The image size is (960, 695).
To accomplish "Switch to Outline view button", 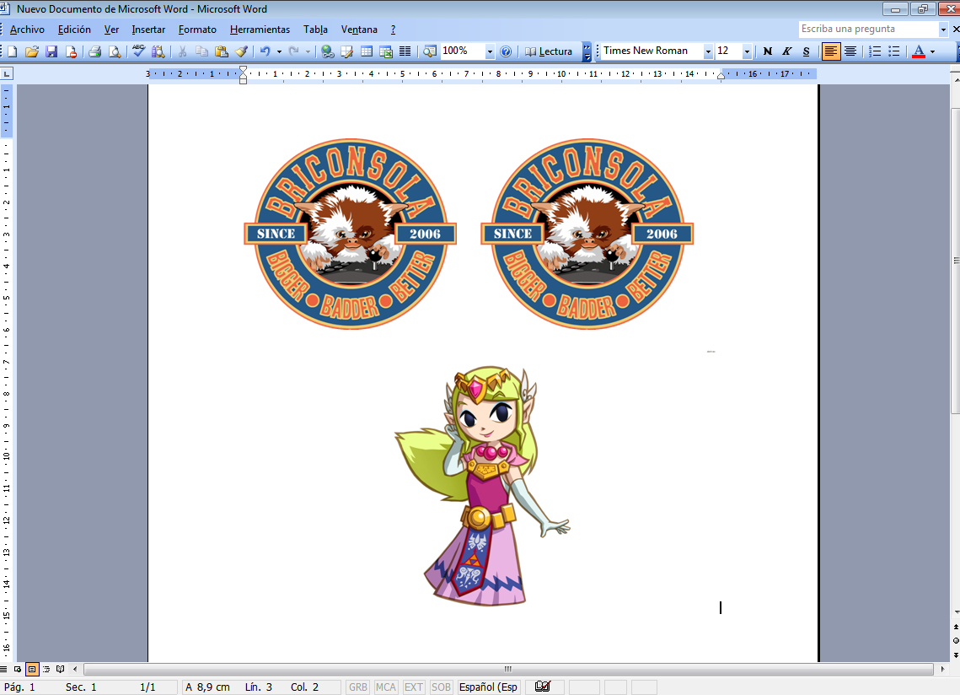I will point(46,669).
